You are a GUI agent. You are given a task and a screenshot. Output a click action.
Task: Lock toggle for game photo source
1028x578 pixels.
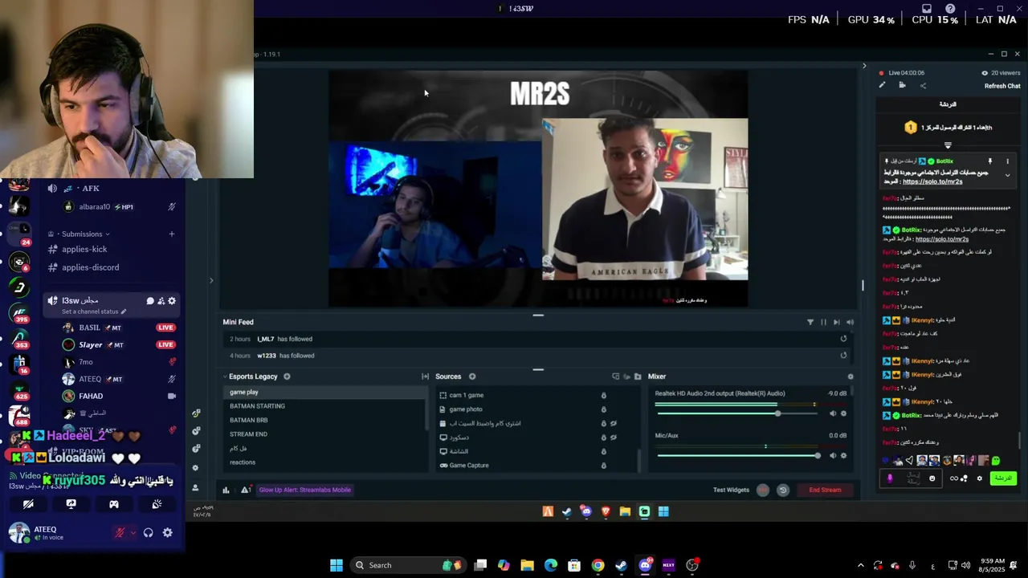coord(604,409)
